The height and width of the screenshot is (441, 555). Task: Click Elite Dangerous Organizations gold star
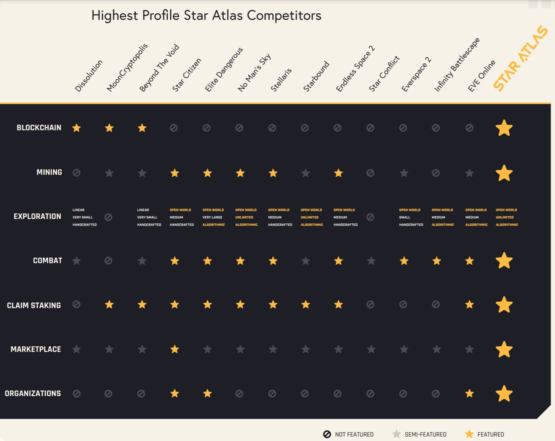click(207, 393)
